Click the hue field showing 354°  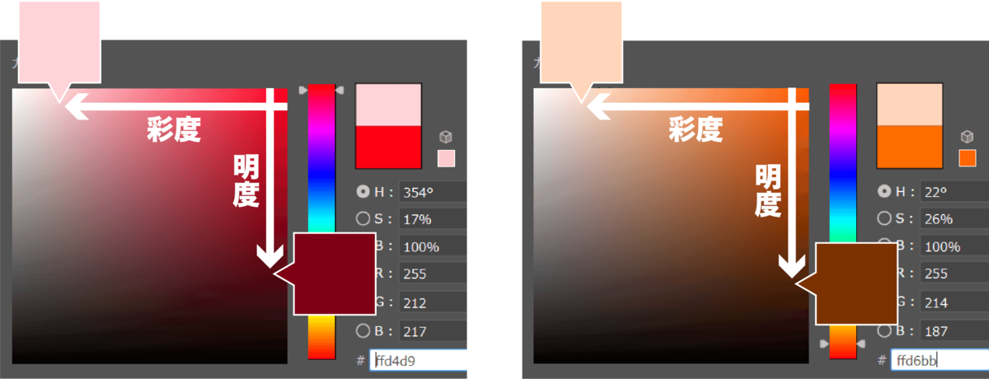click(x=433, y=192)
